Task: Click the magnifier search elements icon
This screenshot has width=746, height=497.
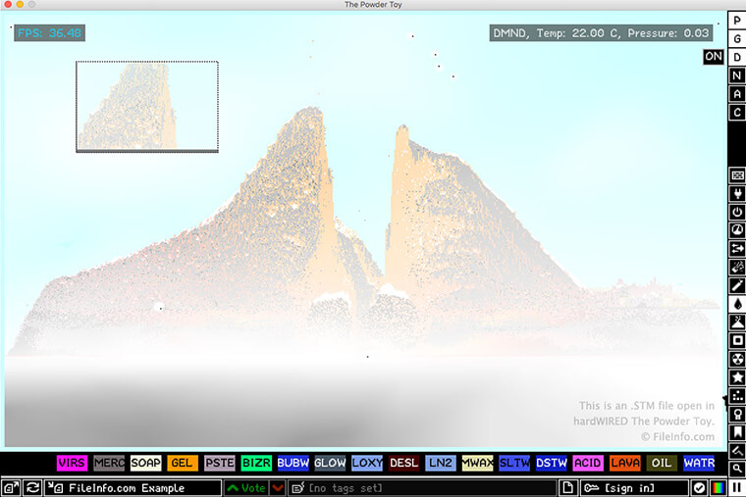Action: tap(736, 469)
